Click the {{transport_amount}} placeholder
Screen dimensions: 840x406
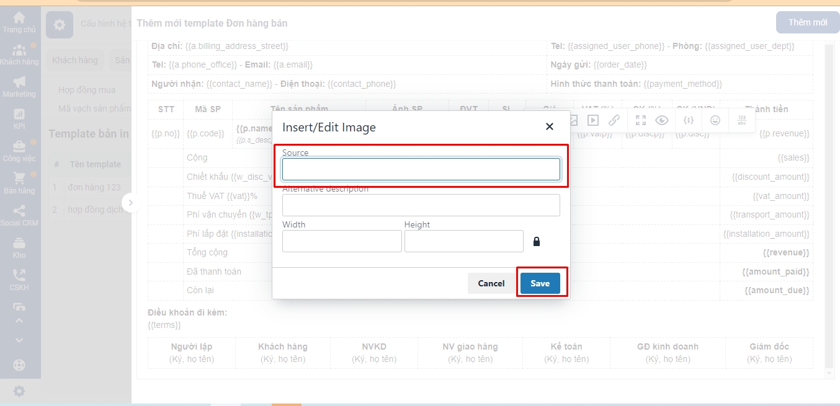click(x=769, y=215)
